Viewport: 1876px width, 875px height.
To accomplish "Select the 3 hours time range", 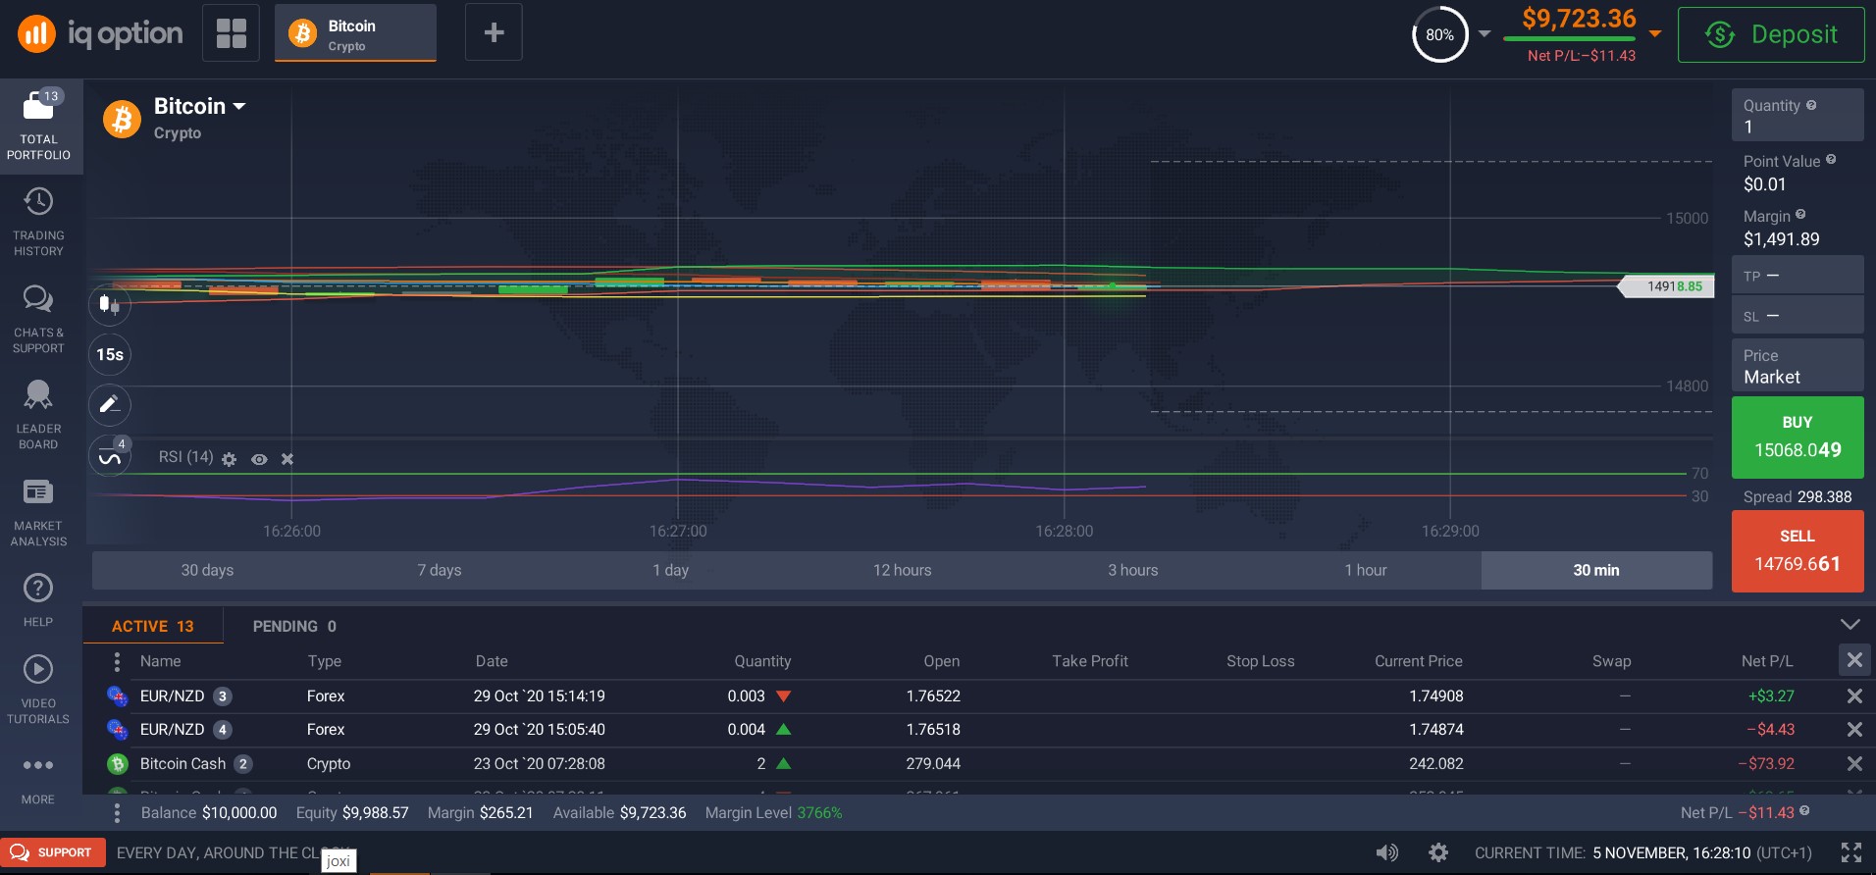I will pos(1133,570).
